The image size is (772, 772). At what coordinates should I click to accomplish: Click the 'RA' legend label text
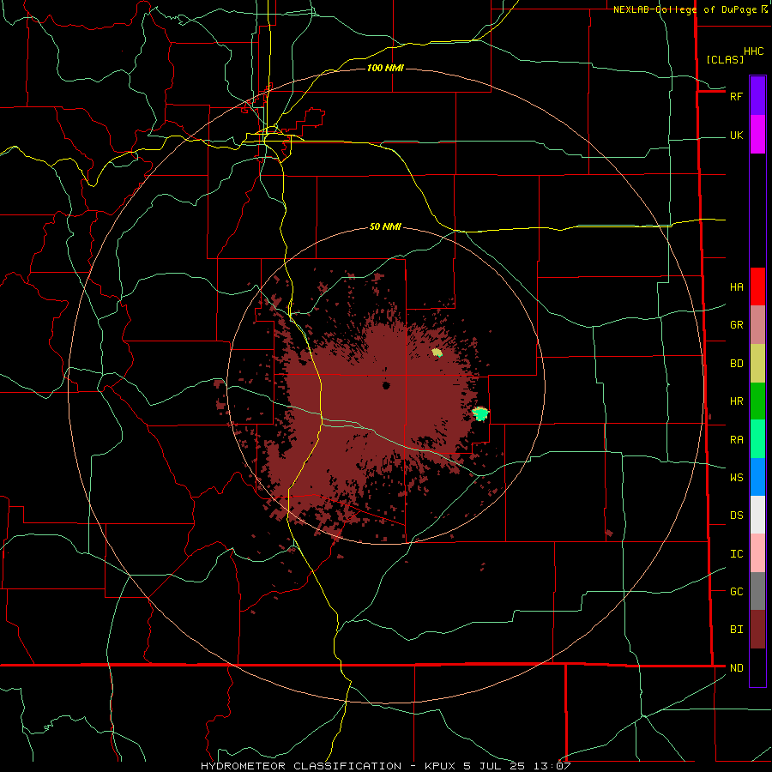click(x=736, y=440)
